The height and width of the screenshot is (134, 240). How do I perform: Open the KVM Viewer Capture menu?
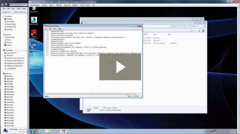coord(75,5)
